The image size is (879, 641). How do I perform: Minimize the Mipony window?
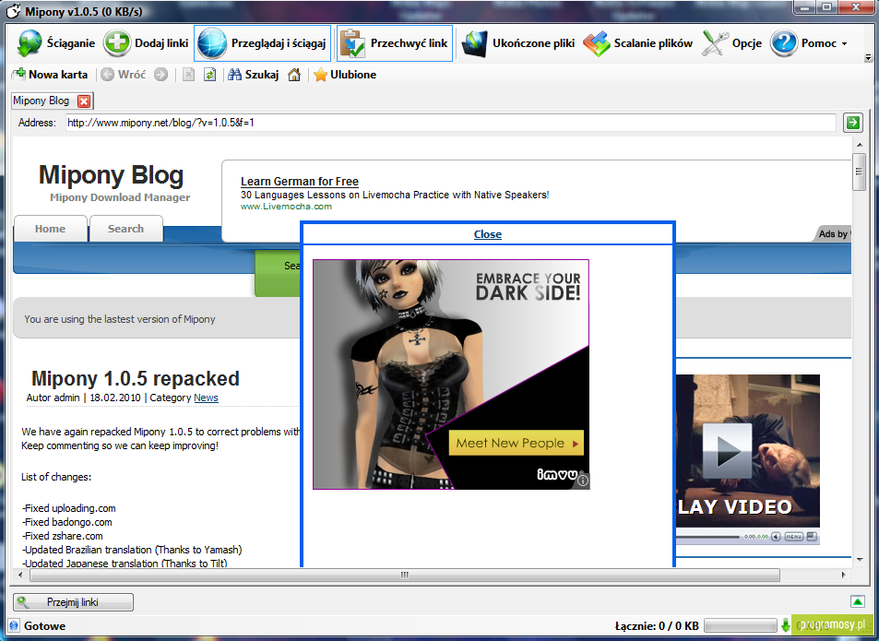click(x=806, y=7)
